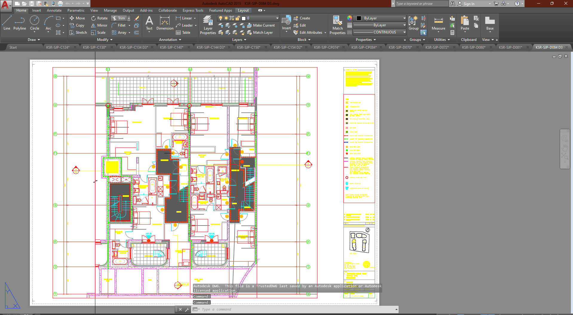Expand the Modify panel options
The image size is (573, 315).
tap(105, 40)
